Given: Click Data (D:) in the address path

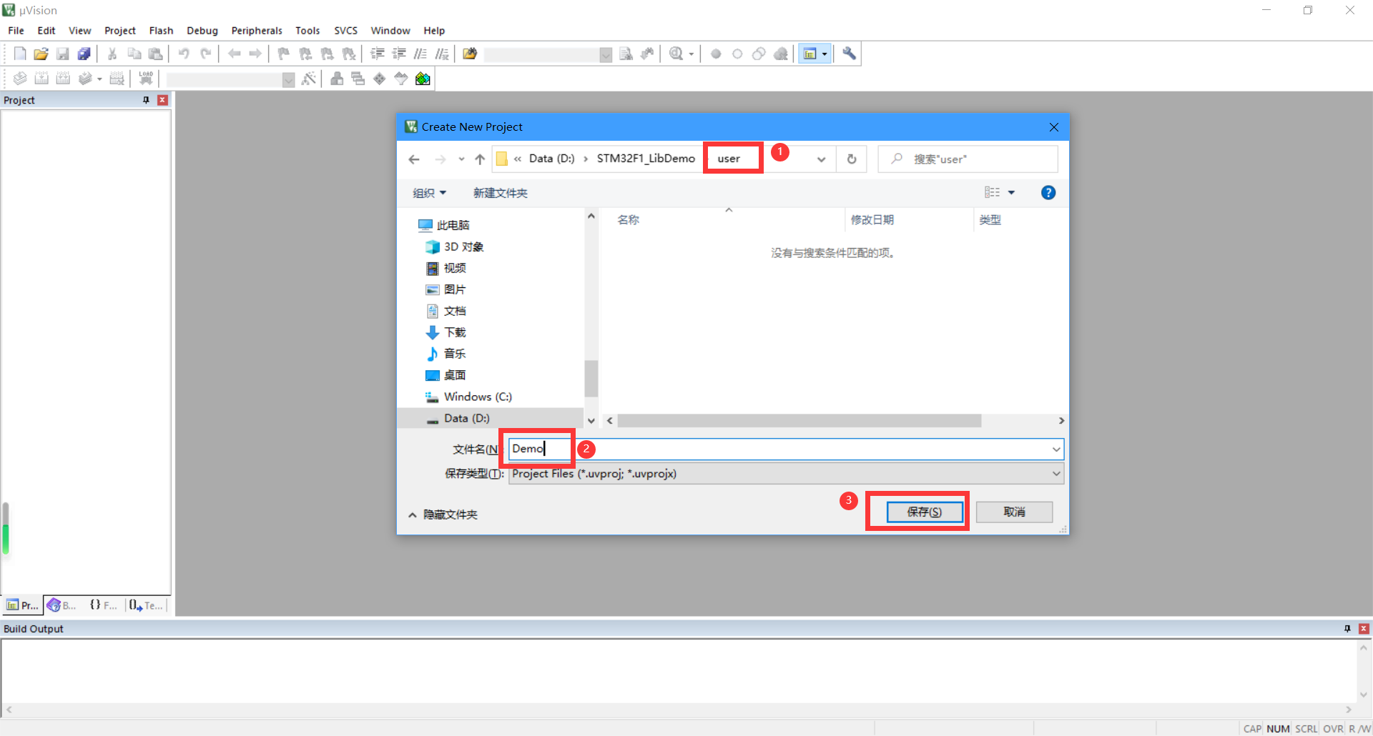Looking at the screenshot, I should coord(551,159).
